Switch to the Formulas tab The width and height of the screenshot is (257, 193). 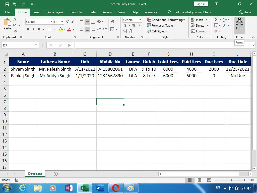(x=77, y=12)
